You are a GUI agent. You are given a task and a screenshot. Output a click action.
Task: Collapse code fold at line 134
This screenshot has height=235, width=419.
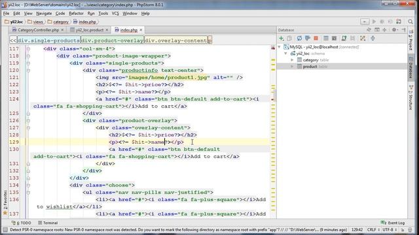28,185
